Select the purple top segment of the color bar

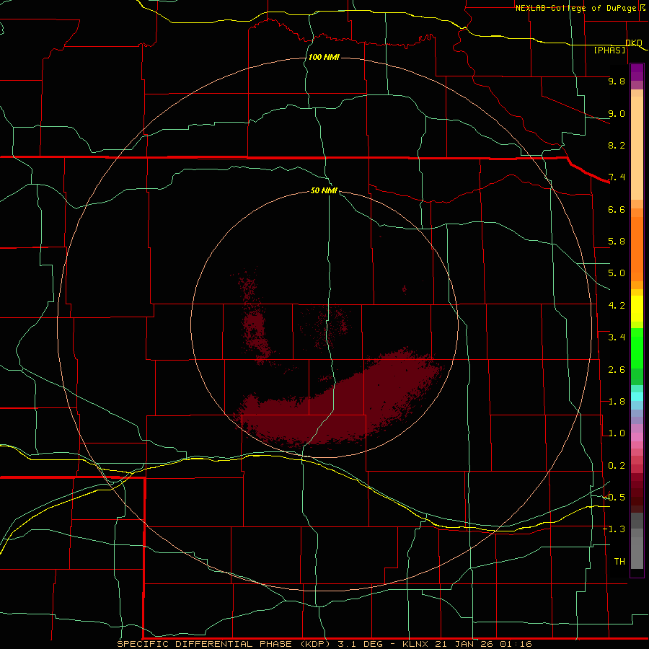point(637,72)
